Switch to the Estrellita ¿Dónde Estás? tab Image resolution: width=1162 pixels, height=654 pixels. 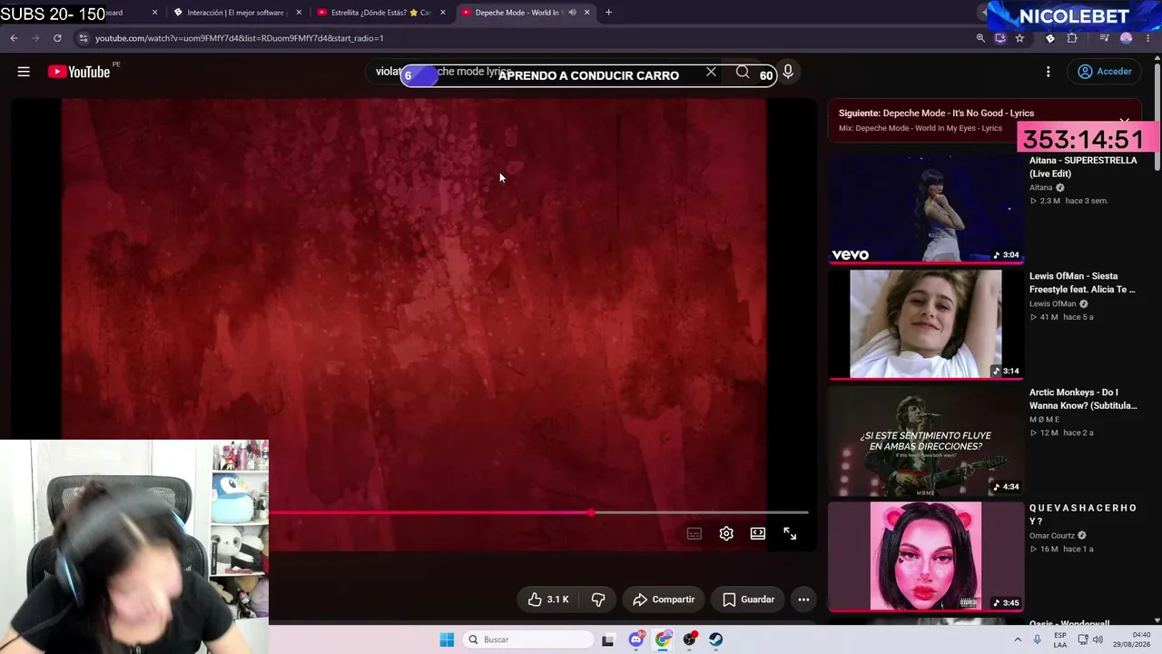pos(379,13)
